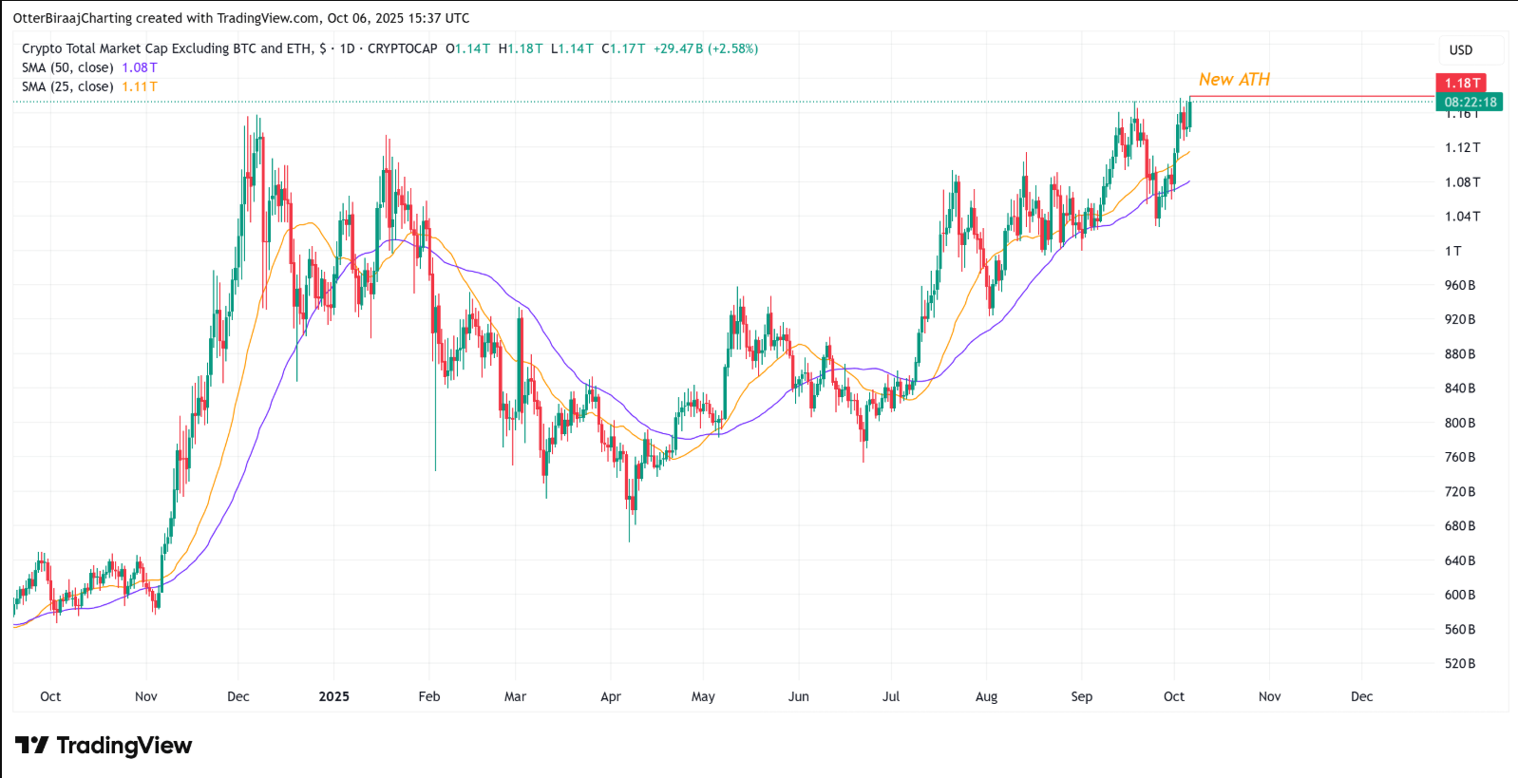The width and height of the screenshot is (1518, 778).
Task: Click the CRYPTOCAP source label
Action: click(x=402, y=48)
